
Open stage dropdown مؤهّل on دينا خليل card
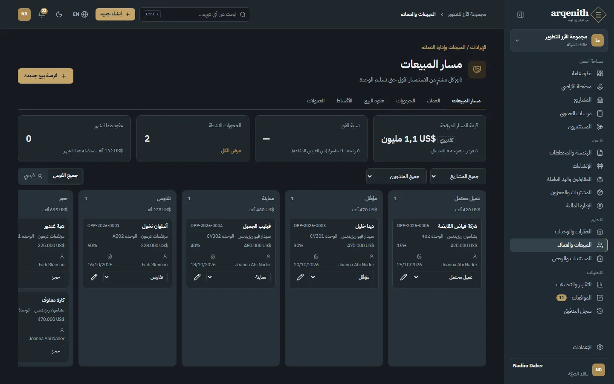(341, 277)
